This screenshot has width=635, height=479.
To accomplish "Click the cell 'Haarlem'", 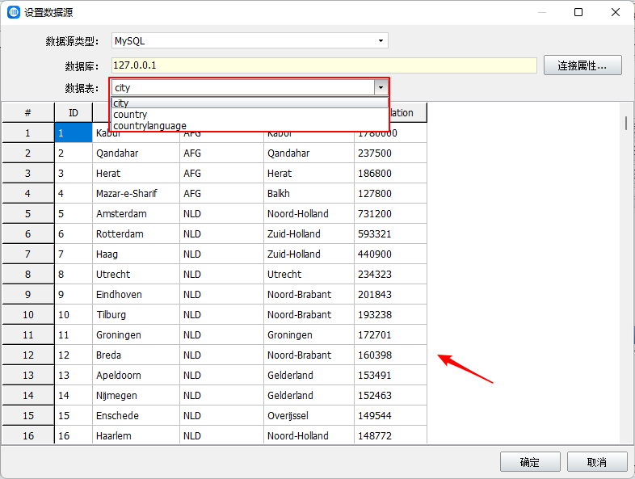I will pyautogui.click(x=136, y=435).
